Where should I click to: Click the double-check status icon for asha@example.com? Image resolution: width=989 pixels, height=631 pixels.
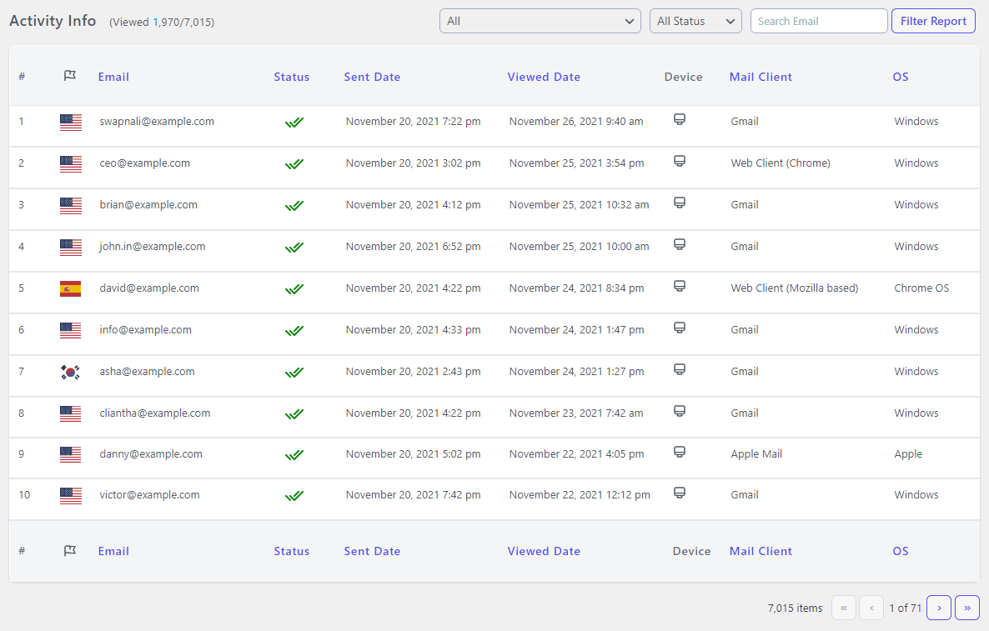(x=294, y=372)
